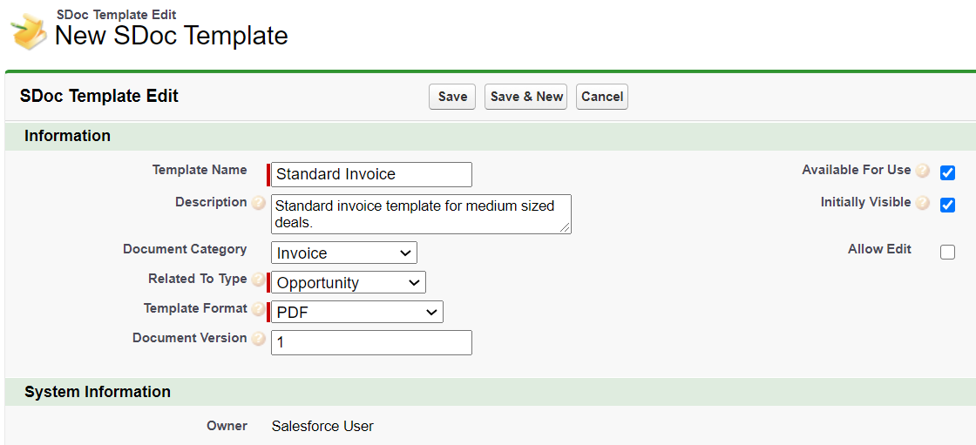976x445 pixels.
Task: Enable the Allow Edit checkbox
Action: point(947,252)
